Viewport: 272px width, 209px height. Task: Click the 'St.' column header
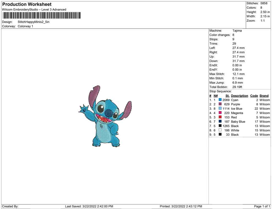tap(227, 96)
